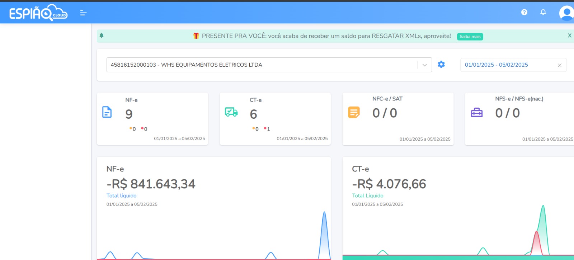
Task: Click the gift icon in banner
Action: pyautogui.click(x=196, y=36)
